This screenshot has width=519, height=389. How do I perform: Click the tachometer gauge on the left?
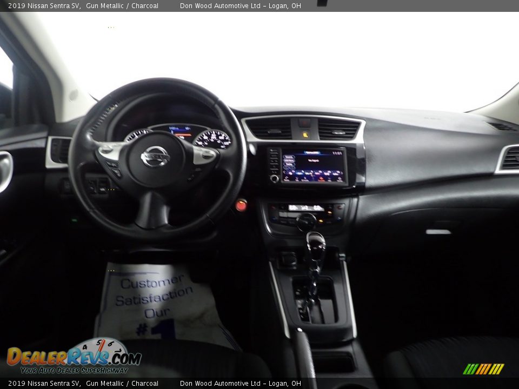(x=136, y=135)
